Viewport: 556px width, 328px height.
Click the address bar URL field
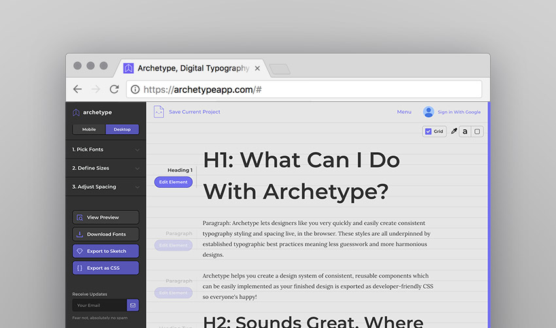[304, 90]
